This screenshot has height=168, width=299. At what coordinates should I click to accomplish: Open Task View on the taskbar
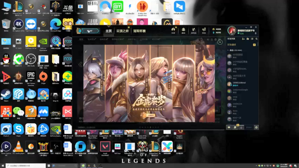click(49, 166)
